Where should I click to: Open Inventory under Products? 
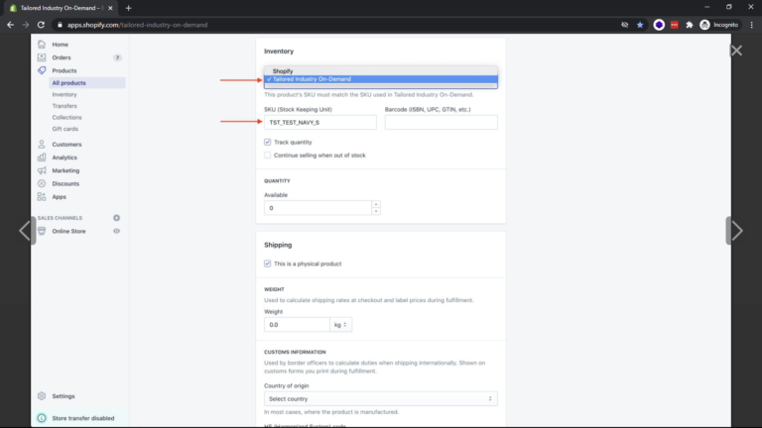64,94
